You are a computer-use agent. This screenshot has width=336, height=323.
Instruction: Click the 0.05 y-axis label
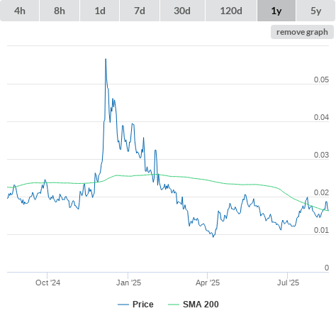pos(321,80)
